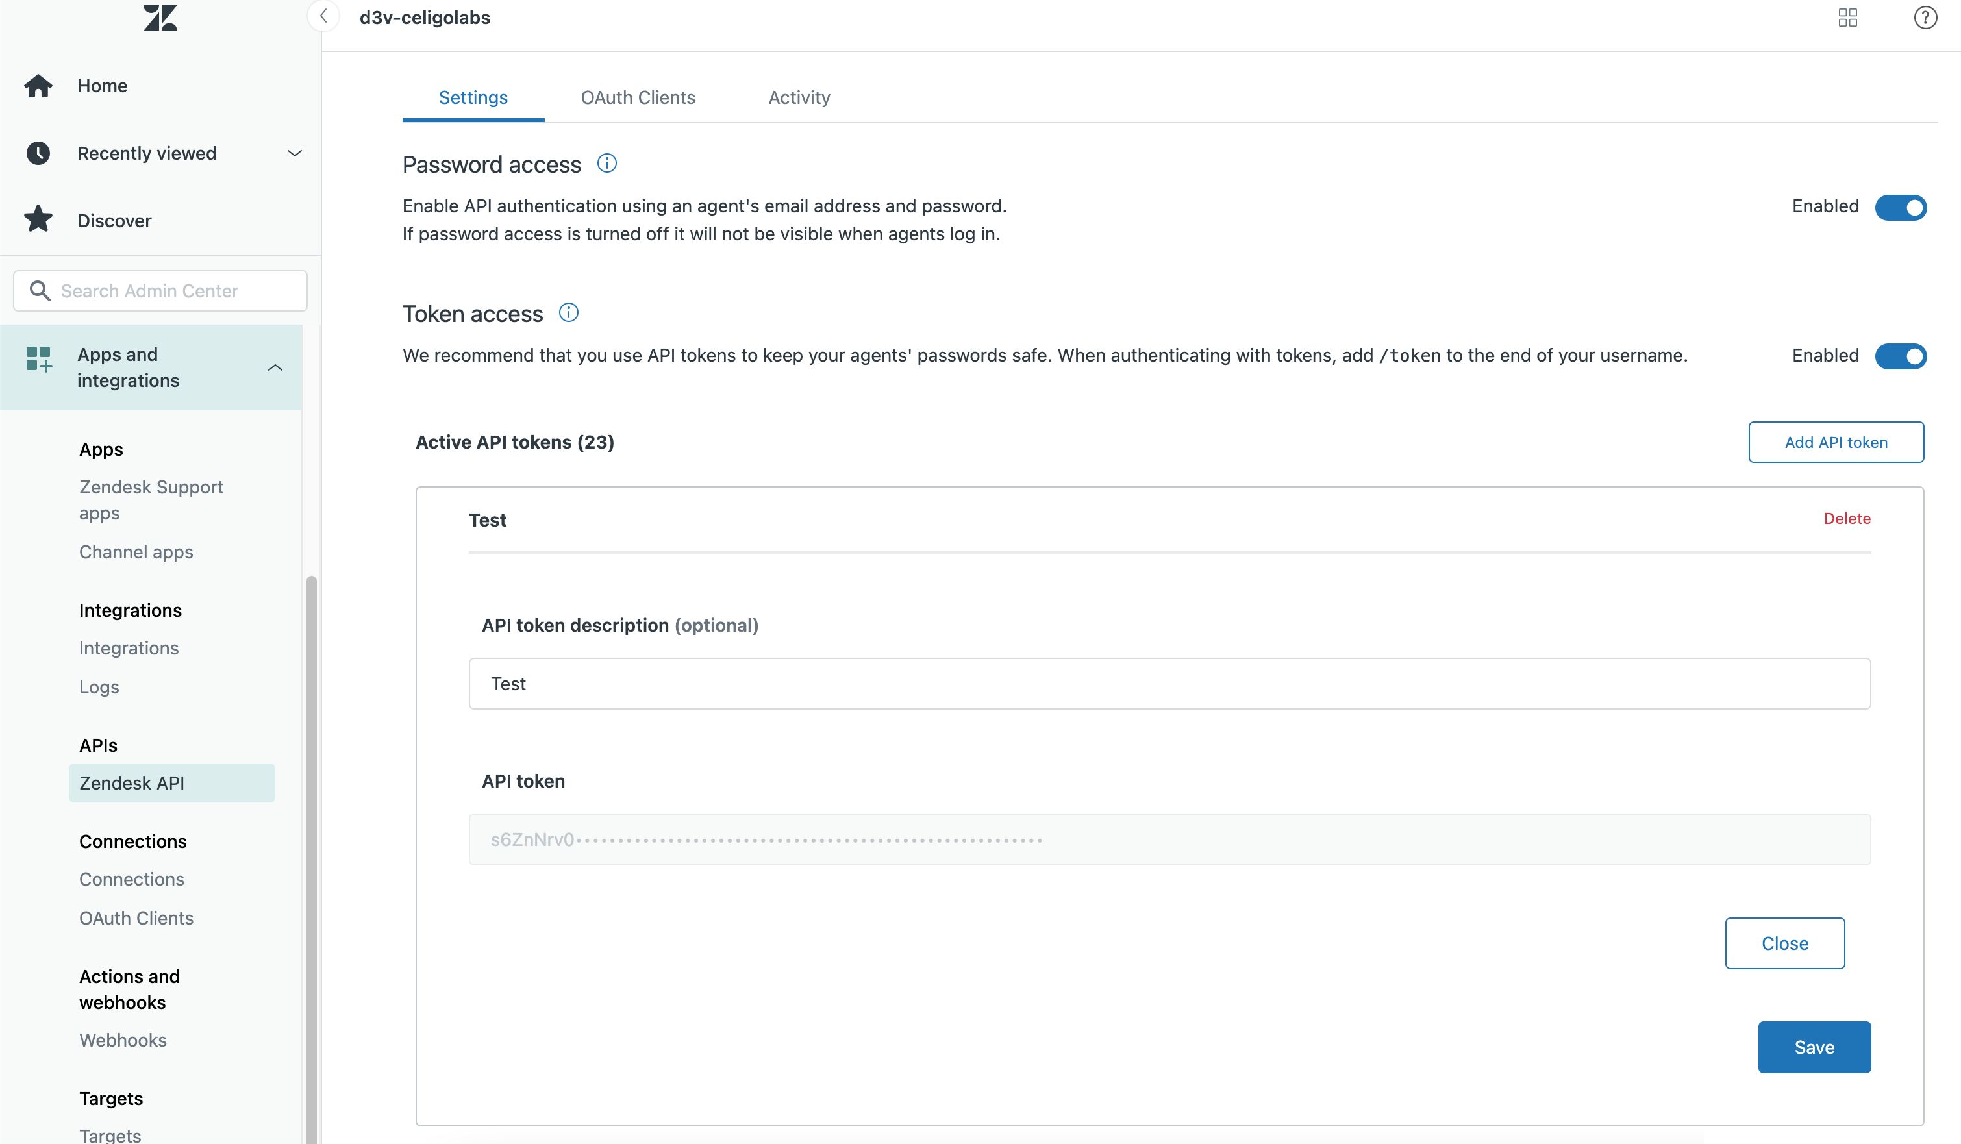Show Token access info tooltip icon
This screenshot has width=1961, height=1144.
[569, 313]
